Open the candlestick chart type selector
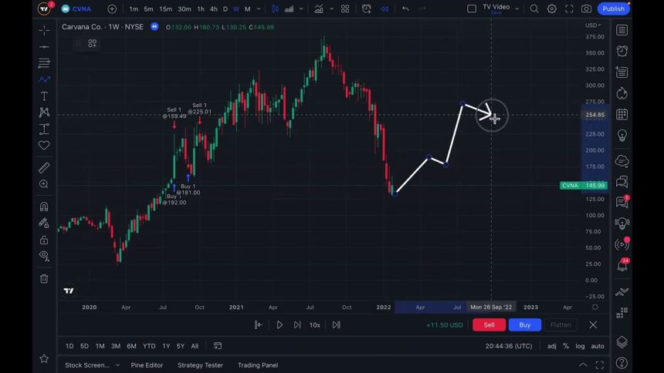The width and height of the screenshot is (664, 373). coord(276,9)
